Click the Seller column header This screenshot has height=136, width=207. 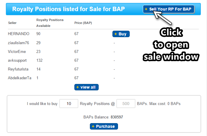click(12, 23)
